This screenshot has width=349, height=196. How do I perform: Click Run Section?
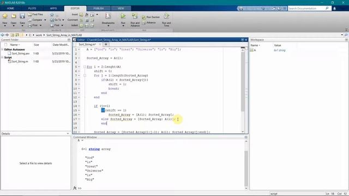click(x=151, y=17)
